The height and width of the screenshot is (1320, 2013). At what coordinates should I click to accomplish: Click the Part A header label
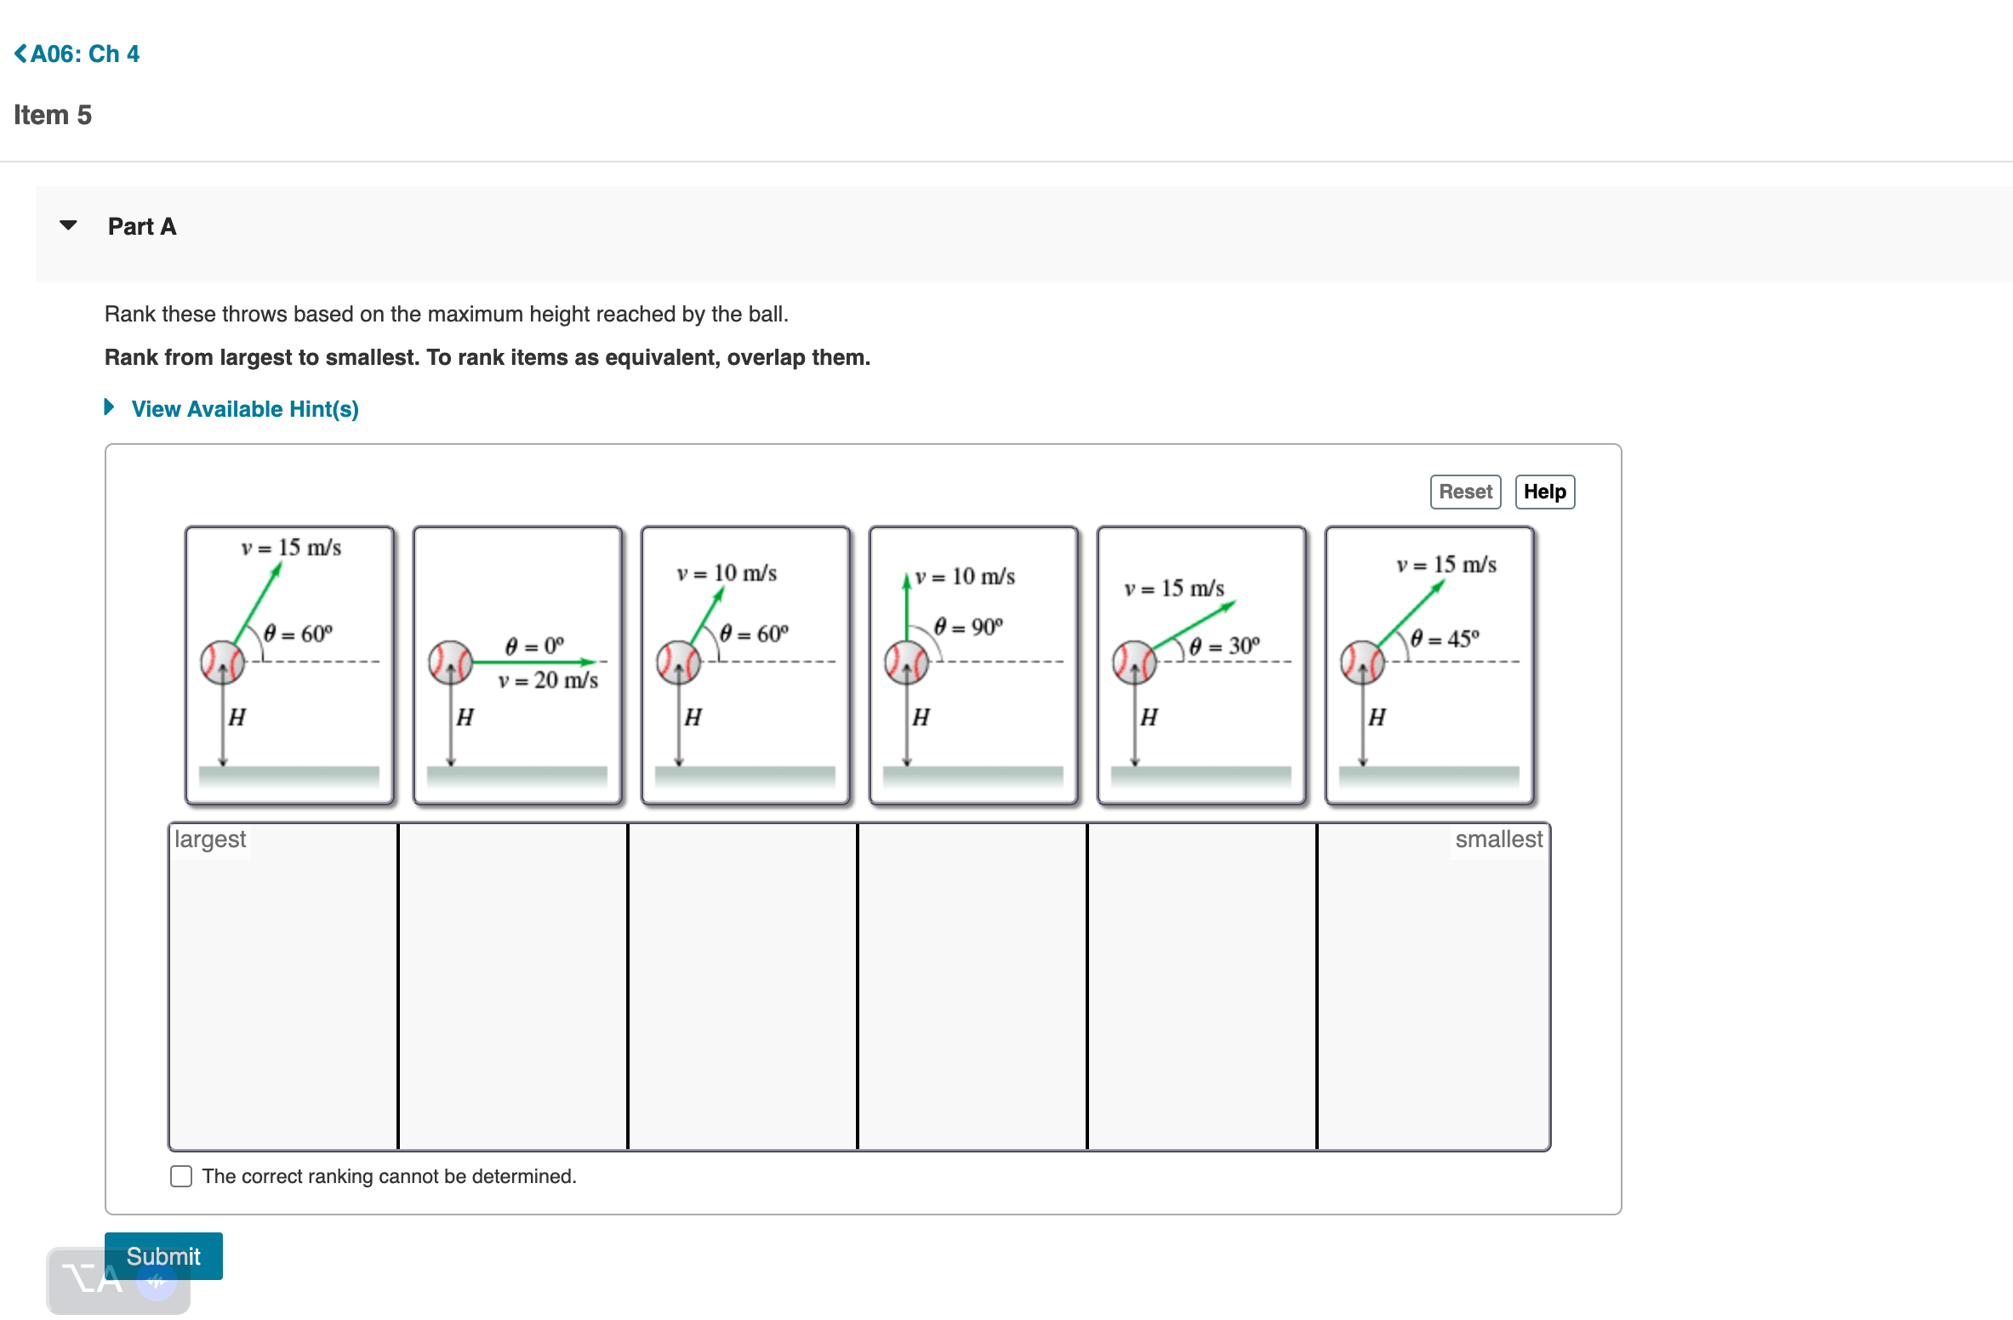click(x=142, y=226)
